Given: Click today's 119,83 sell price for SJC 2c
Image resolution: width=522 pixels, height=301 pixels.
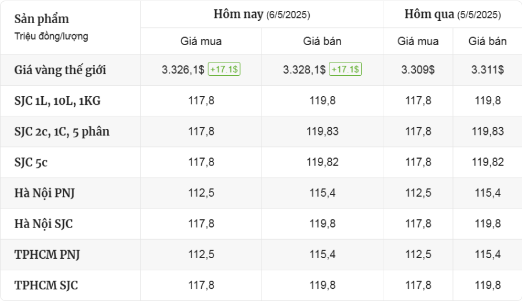Looking at the screenshot, I should [x=322, y=131].
